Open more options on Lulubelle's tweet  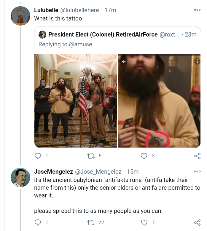point(197,10)
